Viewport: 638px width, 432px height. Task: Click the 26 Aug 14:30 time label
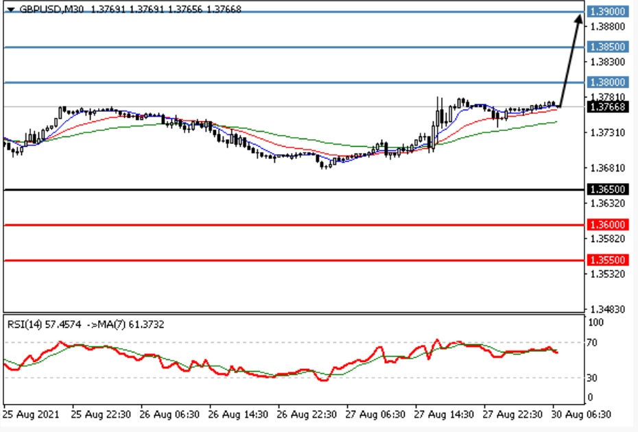coord(238,414)
